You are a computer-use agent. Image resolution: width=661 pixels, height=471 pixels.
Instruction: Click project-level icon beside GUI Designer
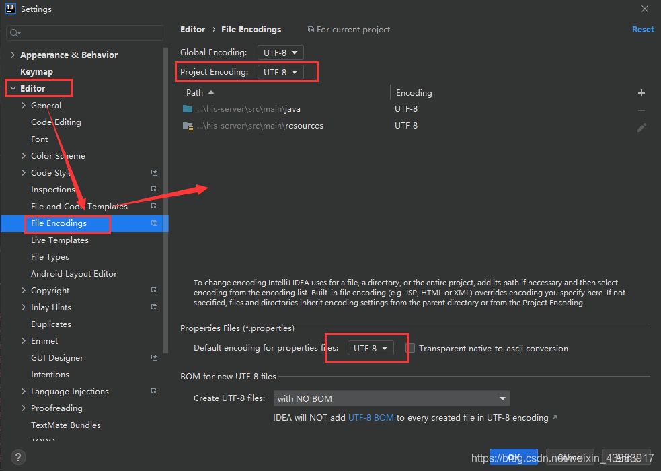click(154, 357)
